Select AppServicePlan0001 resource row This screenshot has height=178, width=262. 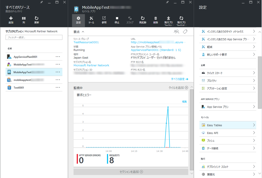tap(34, 57)
